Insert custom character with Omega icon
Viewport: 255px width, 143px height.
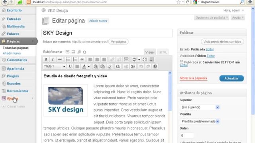click(118, 66)
